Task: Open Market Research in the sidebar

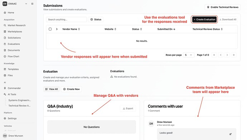Action: (16, 25)
